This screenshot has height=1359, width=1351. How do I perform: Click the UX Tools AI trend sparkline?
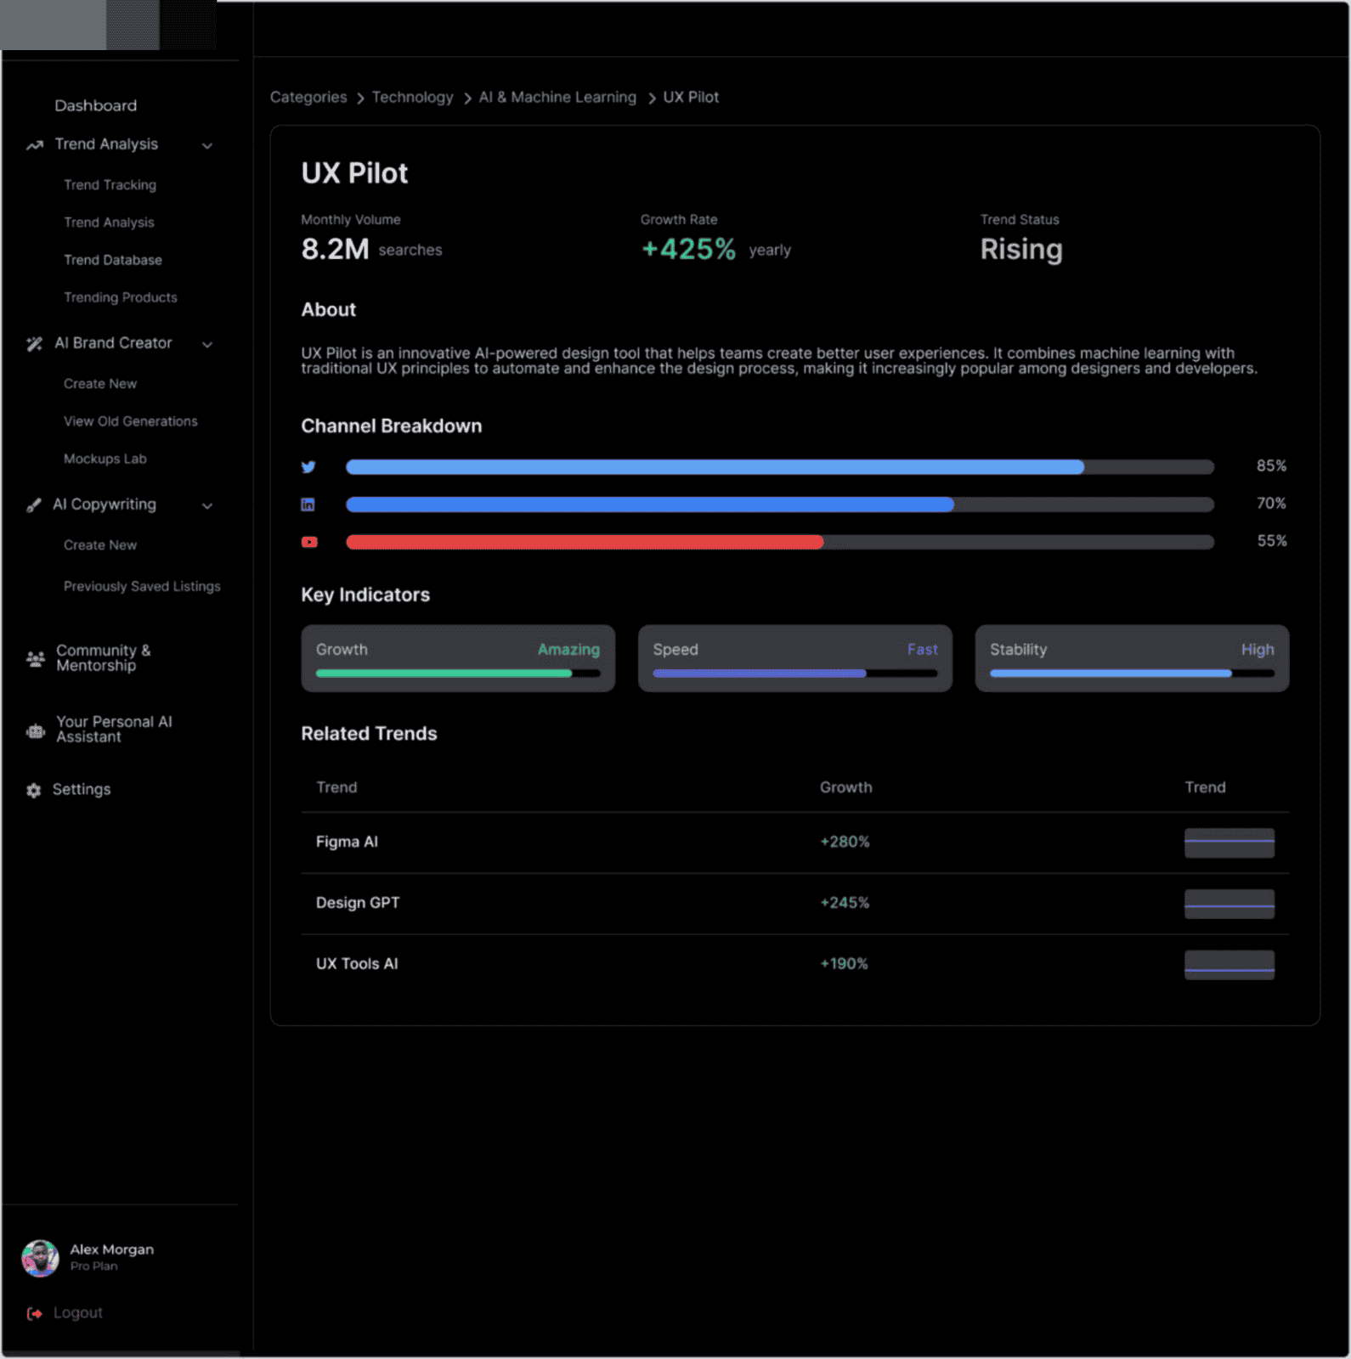tap(1229, 966)
